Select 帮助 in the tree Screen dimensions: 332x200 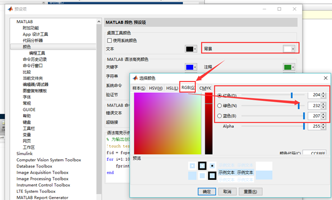27,116
